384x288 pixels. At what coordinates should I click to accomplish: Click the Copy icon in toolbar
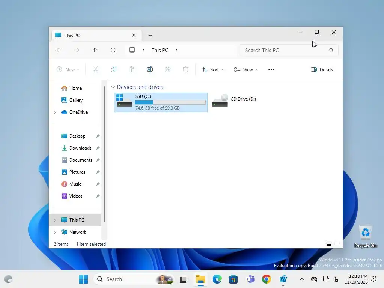click(113, 69)
